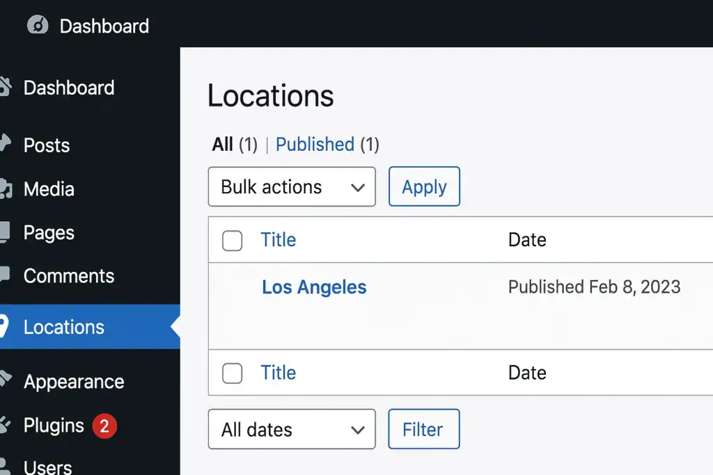The width and height of the screenshot is (713, 475).
Task: Open the Users sidebar menu
Action: tap(47, 465)
